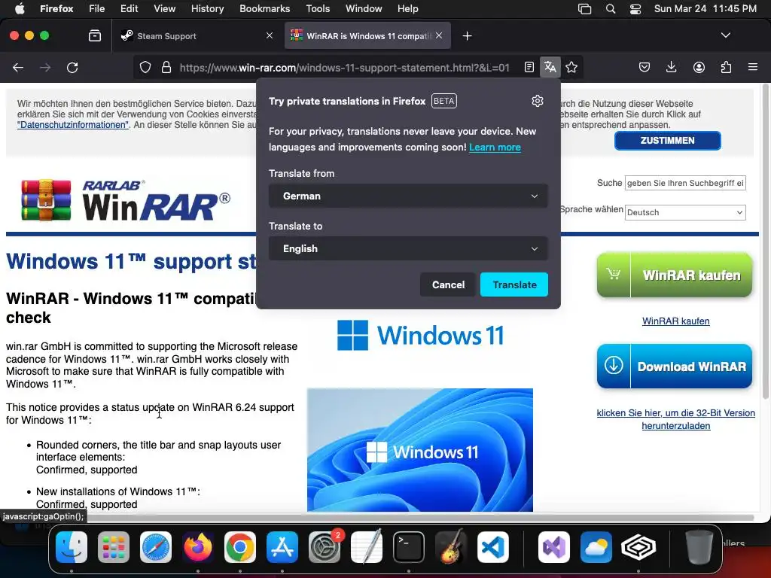This screenshot has height=578, width=771.
Task: Open Spotlight search in menu bar
Action: coord(610,9)
